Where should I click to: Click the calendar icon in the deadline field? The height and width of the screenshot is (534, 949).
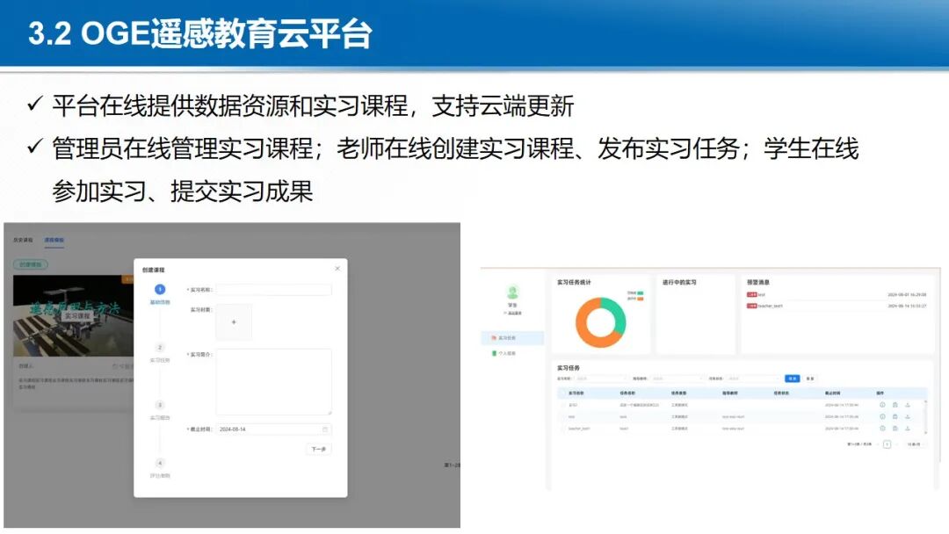click(325, 429)
